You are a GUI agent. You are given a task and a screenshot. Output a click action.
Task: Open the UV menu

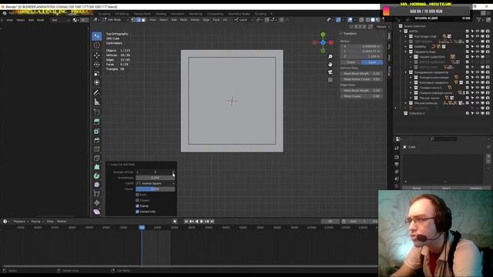pyautogui.click(x=225, y=20)
